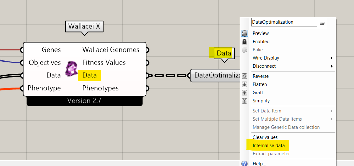
Task: Toggle Flatten on the data parameter
Action: pyautogui.click(x=260, y=84)
